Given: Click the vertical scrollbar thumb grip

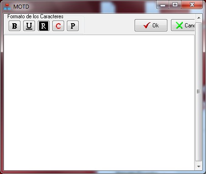Looking at the screenshot, I should [198, 92].
